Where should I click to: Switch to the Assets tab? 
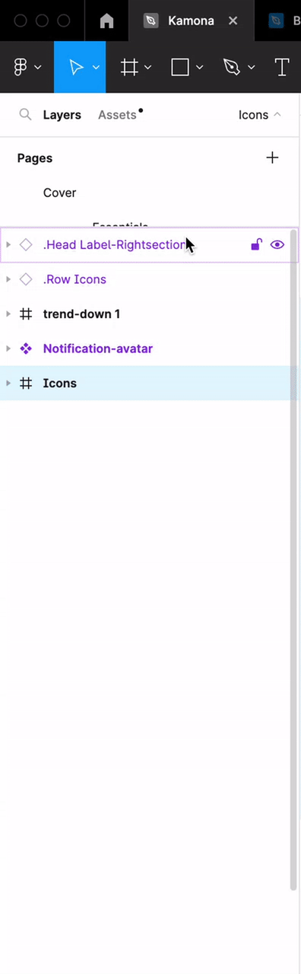click(117, 115)
